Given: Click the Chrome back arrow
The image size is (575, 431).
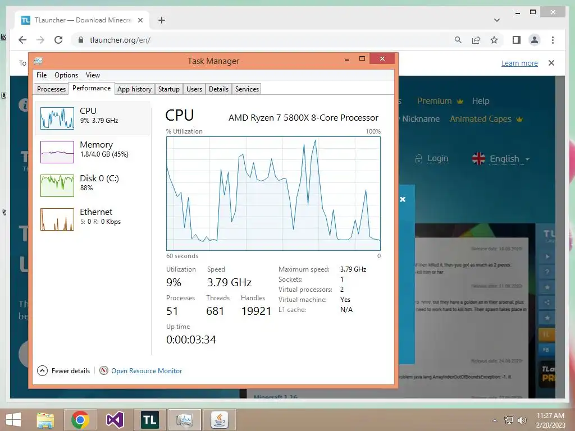Looking at the screenshot, I should [22, 40].
